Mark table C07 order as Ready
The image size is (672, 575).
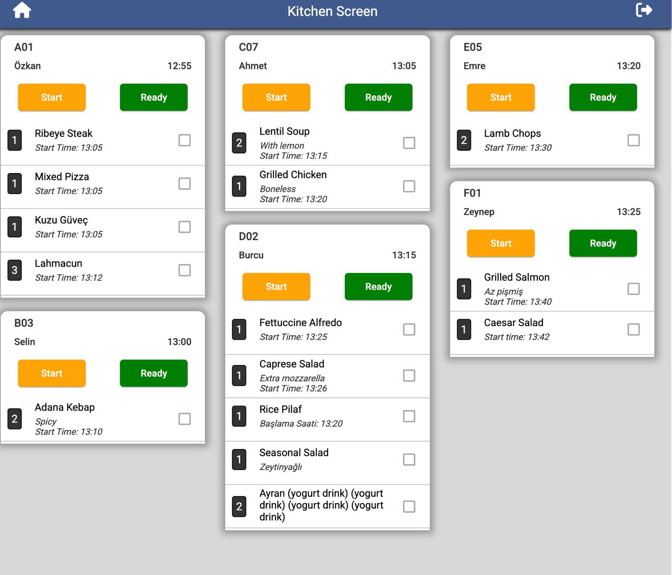pyautogui.click(x=378, y=97)
